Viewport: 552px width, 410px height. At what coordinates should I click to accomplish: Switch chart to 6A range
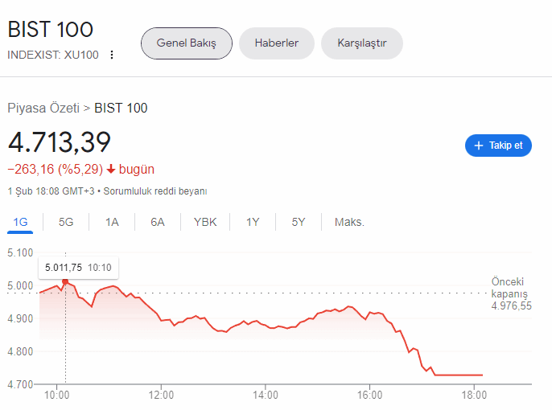[158, 223]
